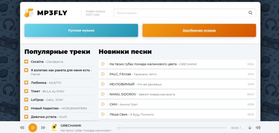Viewport: 279px width, 133px height.
Task: Play the НЕУЛОВИМЫЙ track
Action: 103,84
